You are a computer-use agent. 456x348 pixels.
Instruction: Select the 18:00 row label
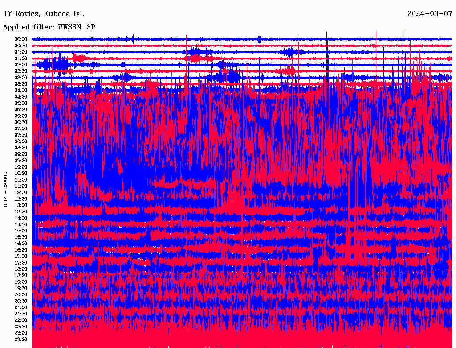[21, 269]
